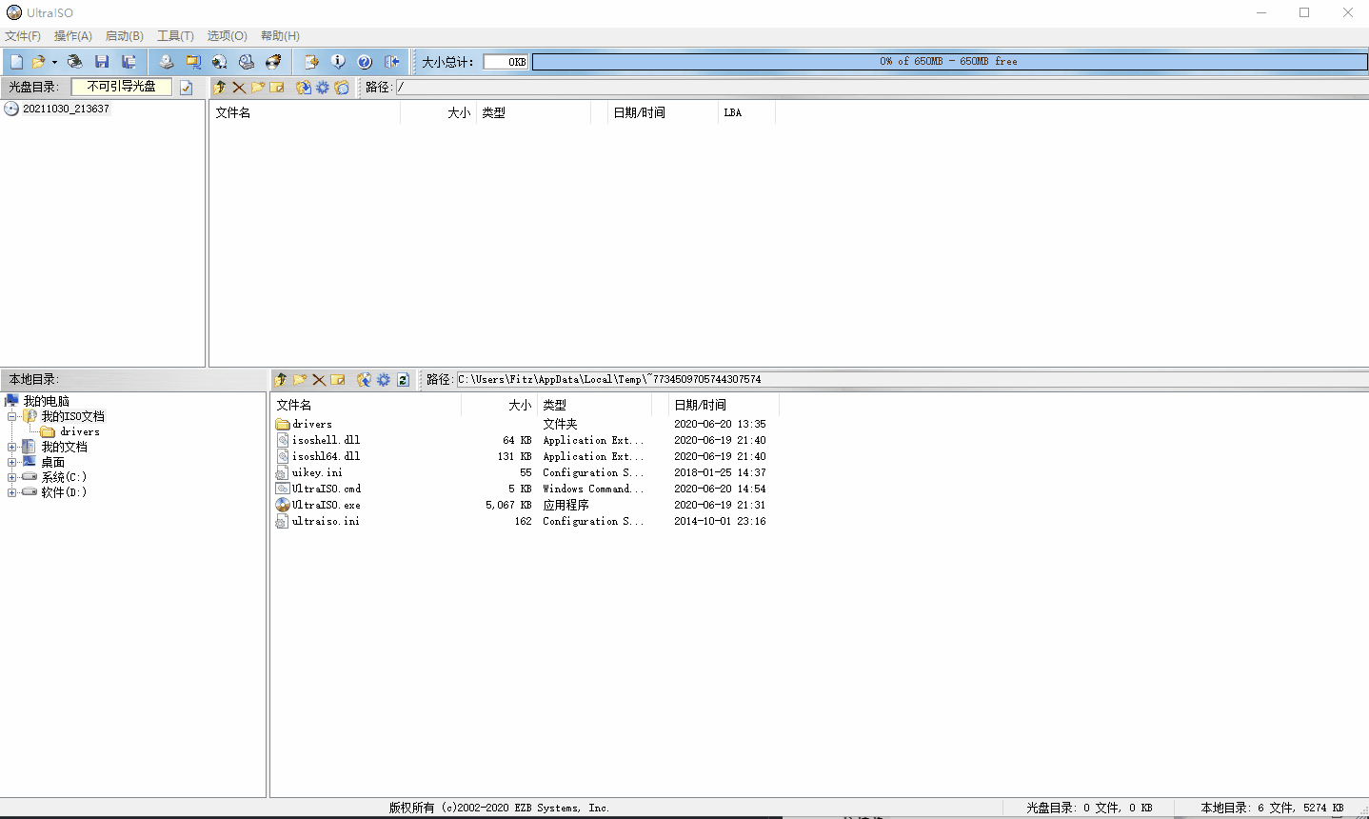Open the dropdown arrow beside Open icon
Image resolution: width=1369 pixels, height=819 pixels.
[54, 63]
